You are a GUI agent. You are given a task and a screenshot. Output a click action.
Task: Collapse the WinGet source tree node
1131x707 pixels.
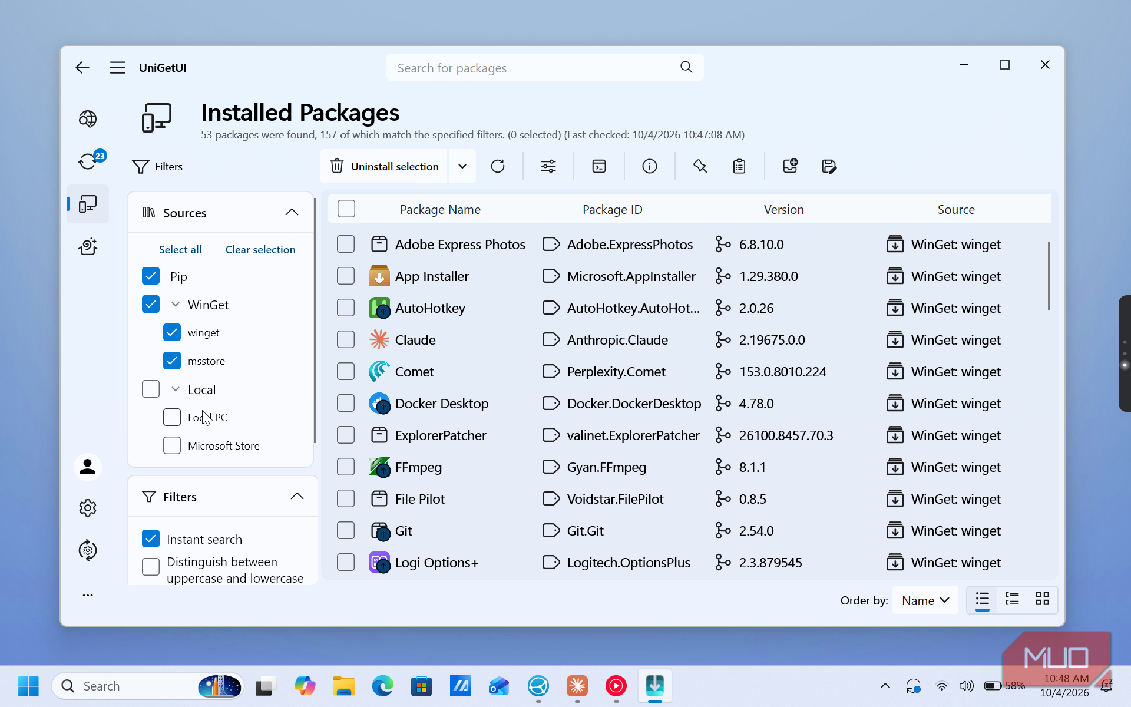click(176, 305)
